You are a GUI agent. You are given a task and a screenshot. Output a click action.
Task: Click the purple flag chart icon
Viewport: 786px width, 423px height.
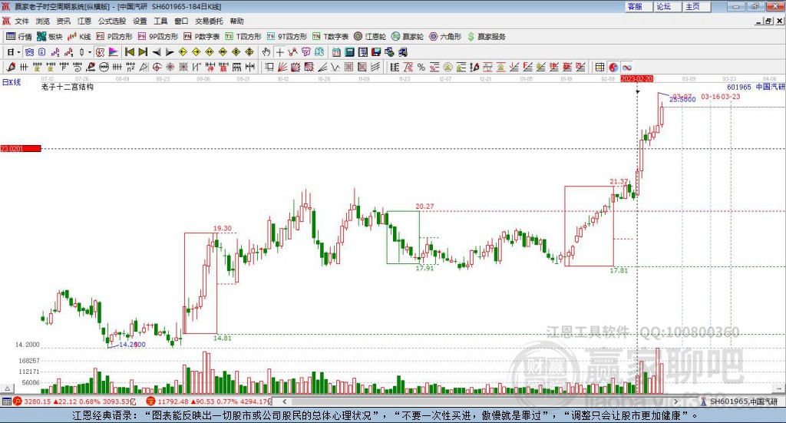pyautogui.click(x=114, y=52)
